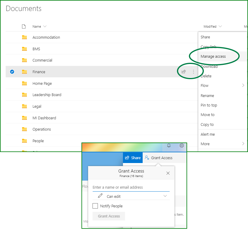Click the Leadership Board folder icon
Image resolution: width=248 pixels, height=238 pixels.
coord(24,95)
